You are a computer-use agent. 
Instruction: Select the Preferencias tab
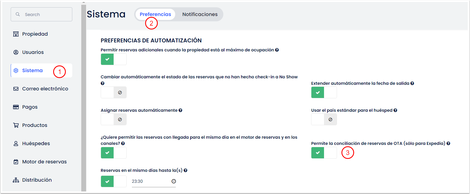point(155,14)
